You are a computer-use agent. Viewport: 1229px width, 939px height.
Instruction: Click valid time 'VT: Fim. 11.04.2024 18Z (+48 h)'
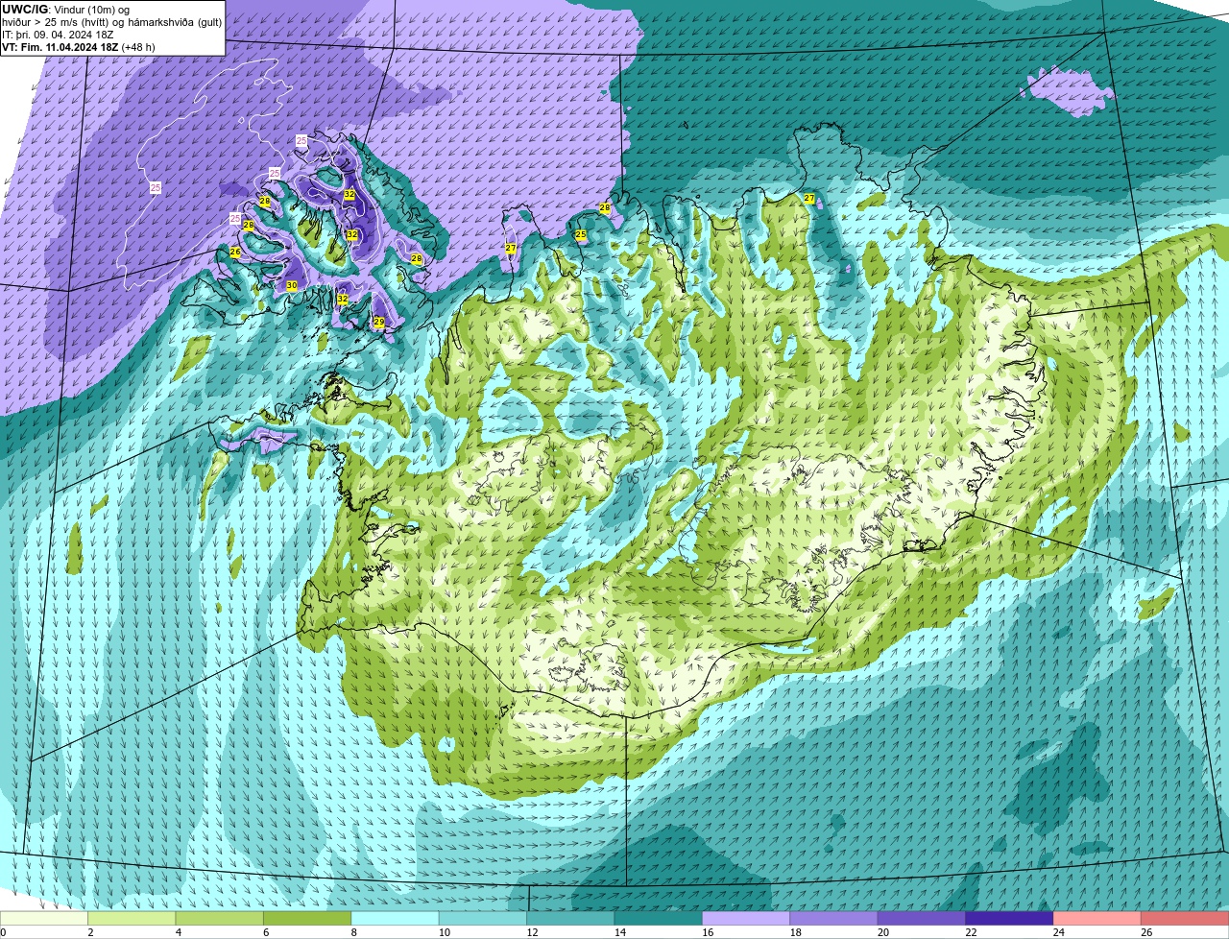(x=79, y=47)
